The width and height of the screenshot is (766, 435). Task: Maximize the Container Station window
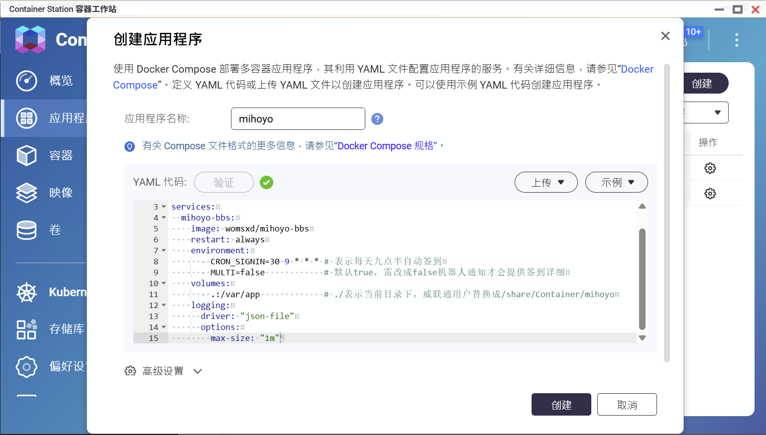pos(738,9)
